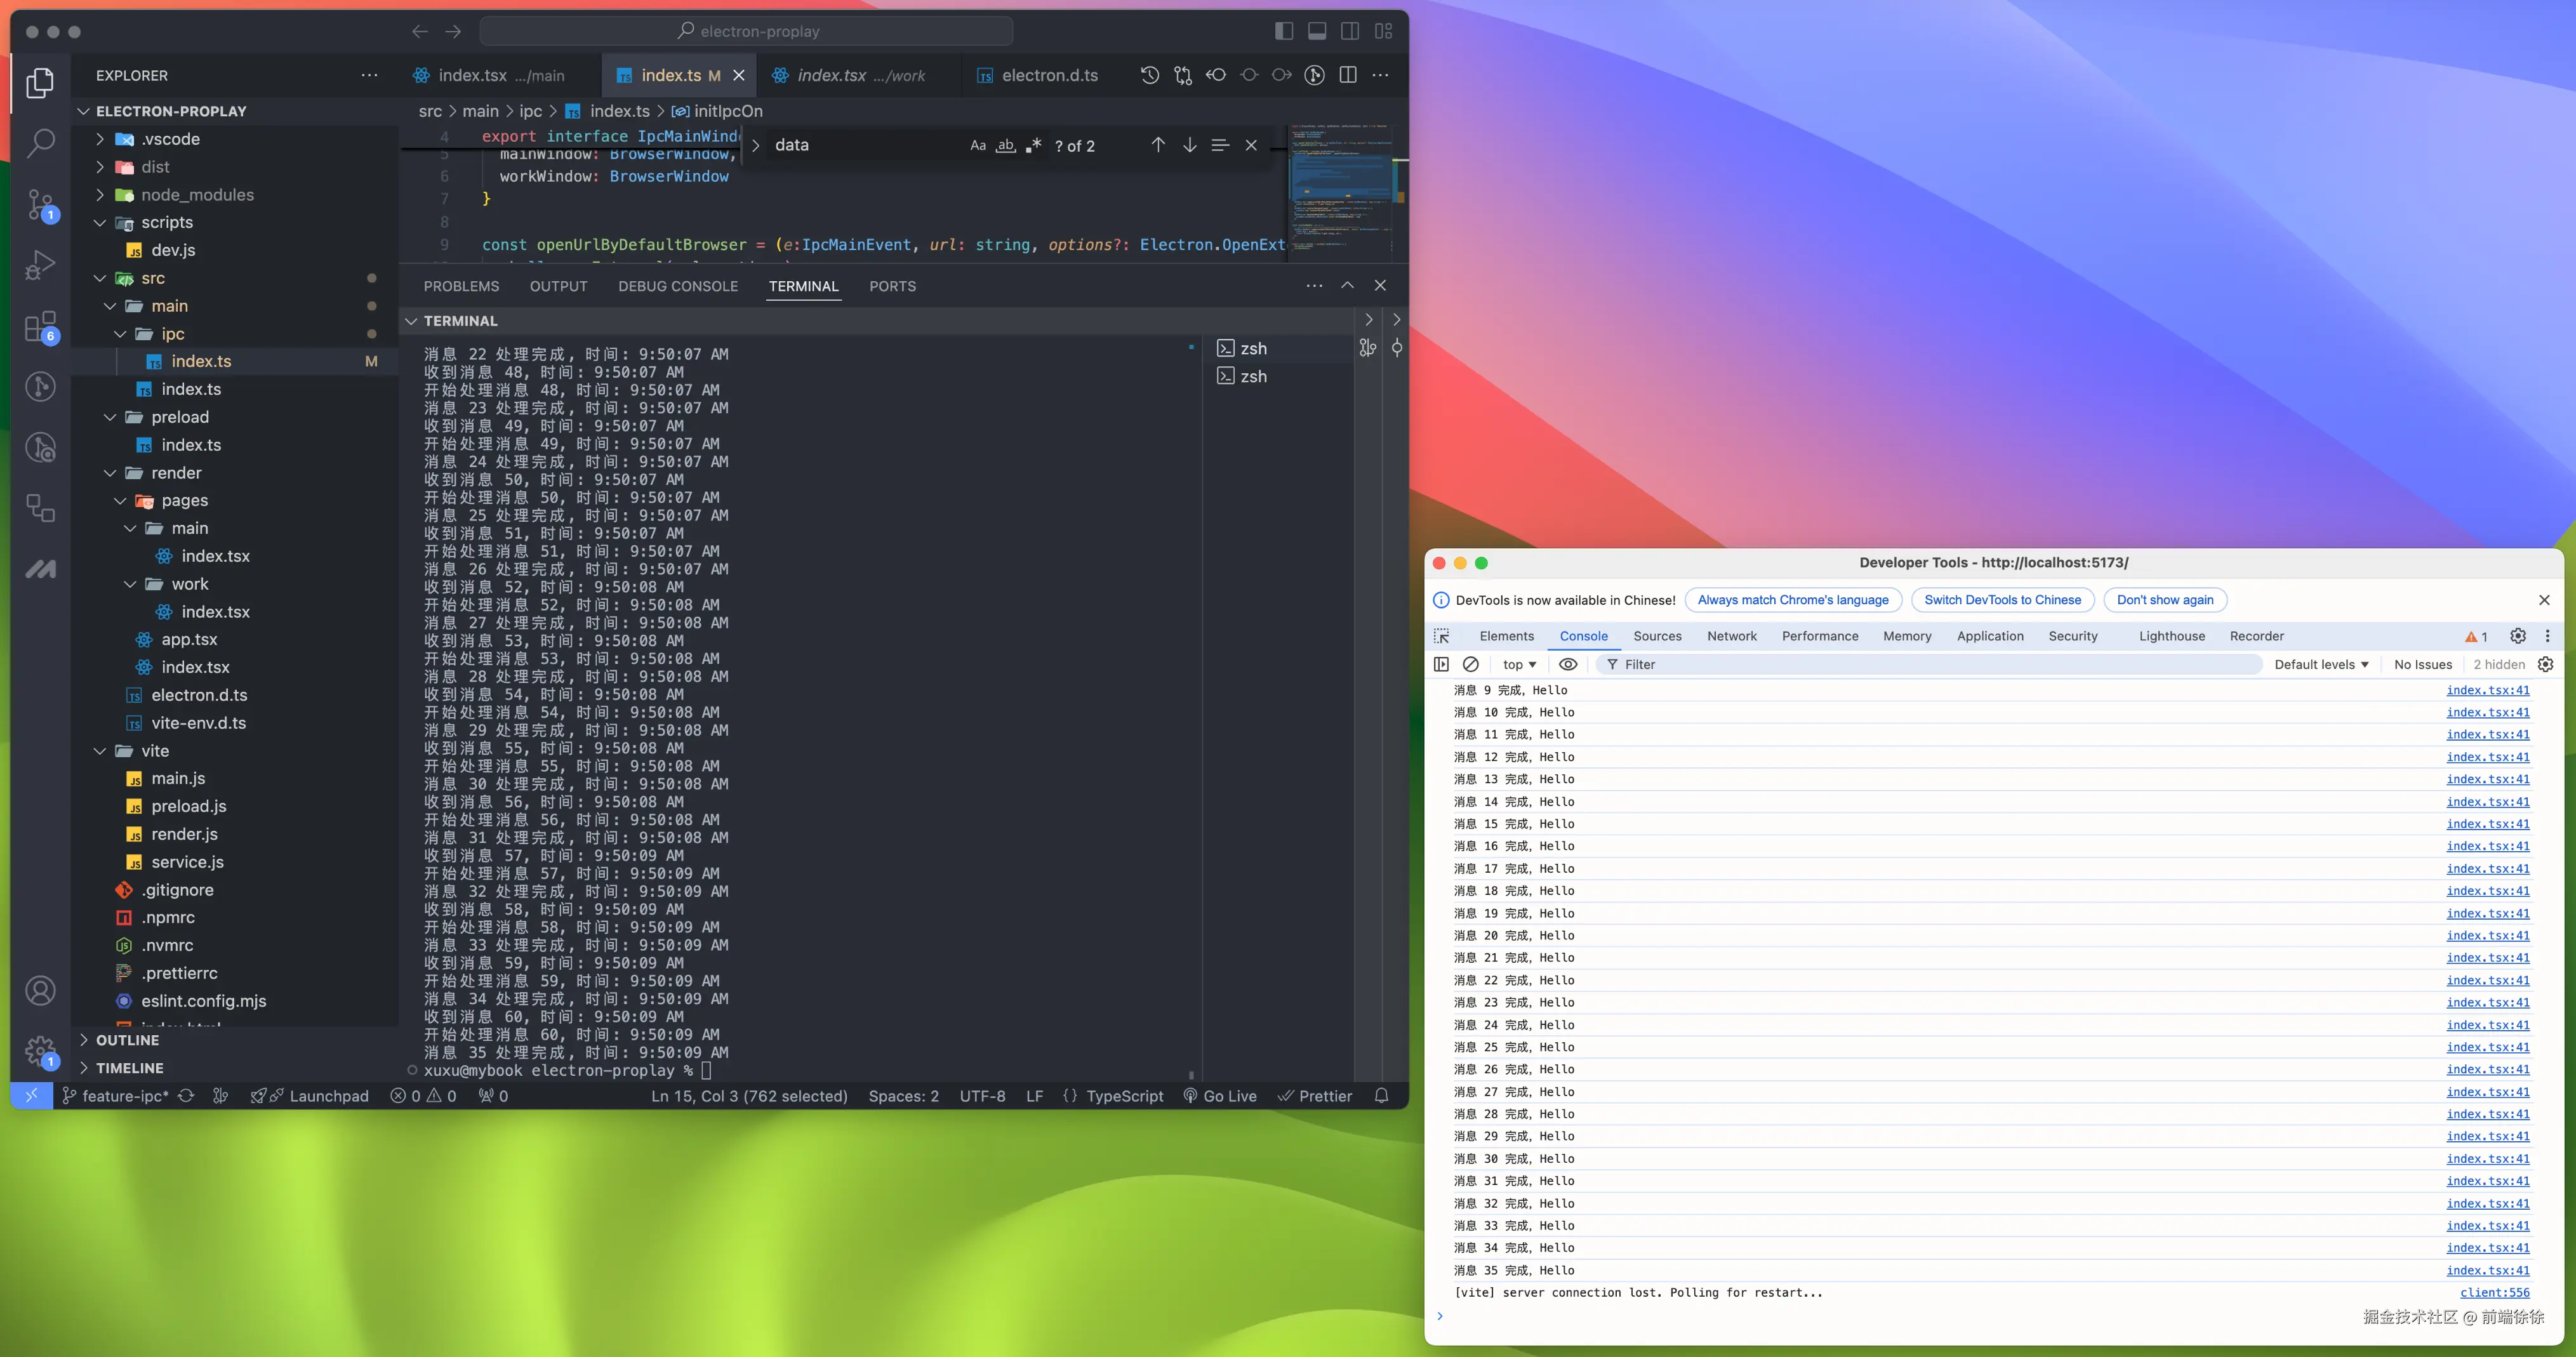This screenshot has height=1357, width=2576.
Task: Open the Extensions view
Action: (x=40, y=327)
